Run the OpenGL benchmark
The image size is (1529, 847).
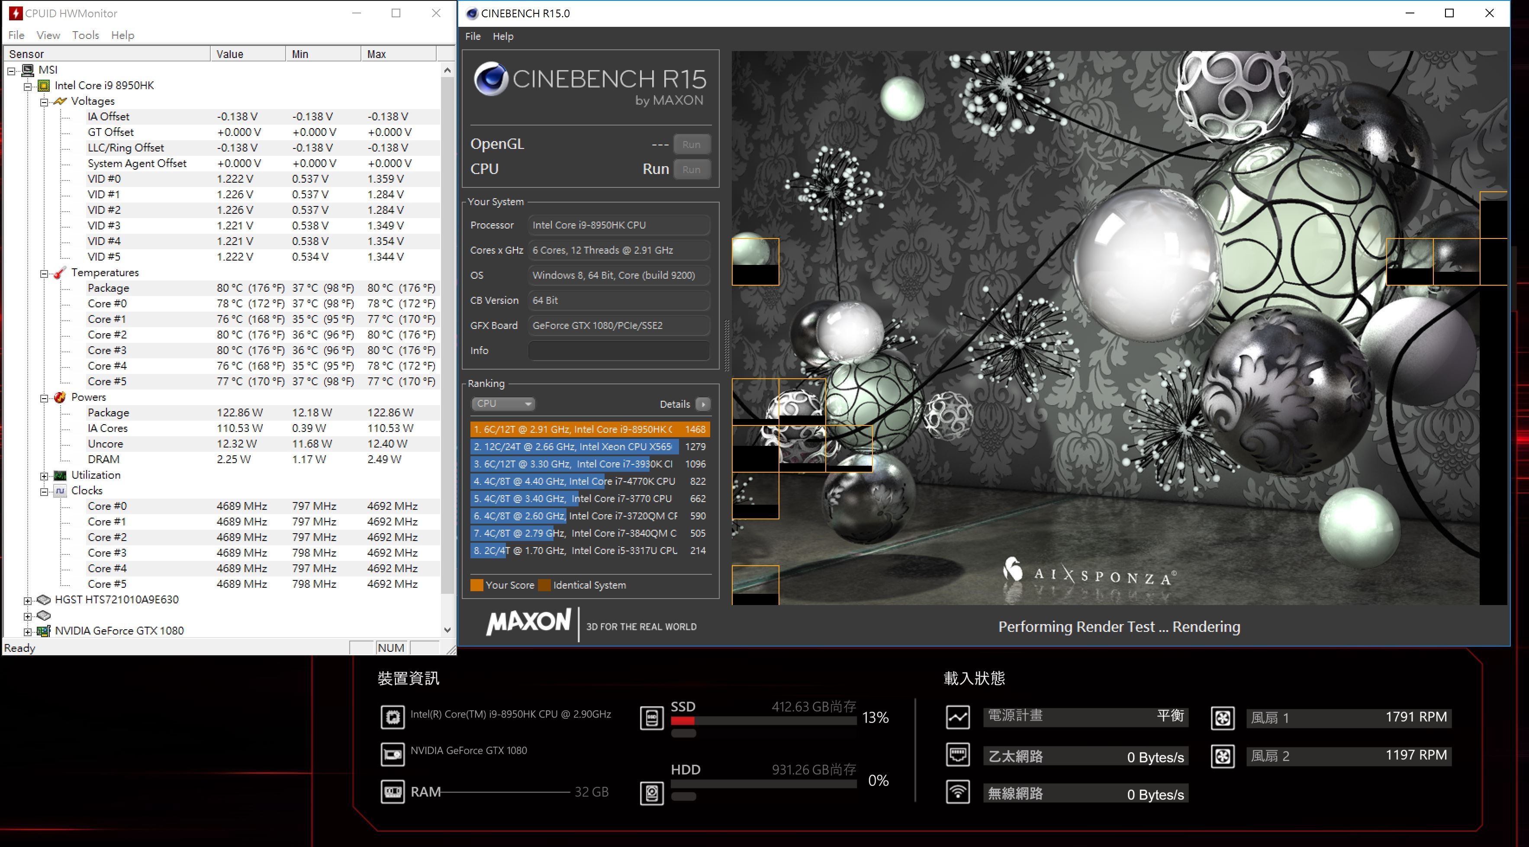692,144
